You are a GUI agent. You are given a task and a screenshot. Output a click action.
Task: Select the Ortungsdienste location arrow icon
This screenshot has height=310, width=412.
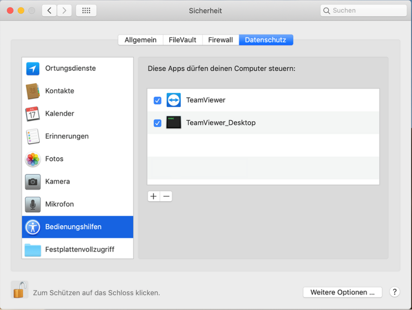pyautogui.click(x=33, y=68)
